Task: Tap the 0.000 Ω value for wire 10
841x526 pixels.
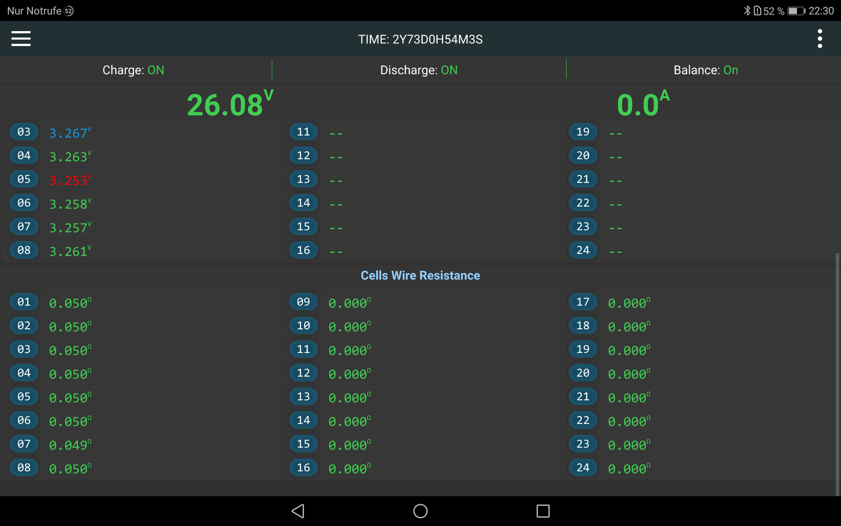Action: [x=350, y=326]
